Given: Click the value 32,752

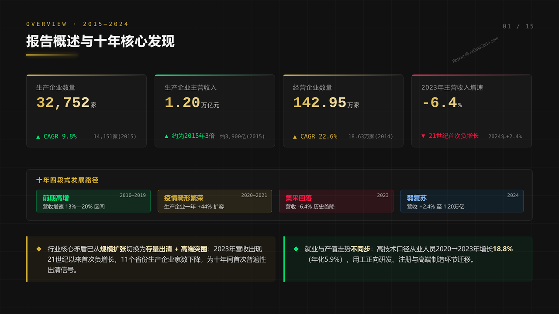Looking at the screenshot, I should (63, 102).
